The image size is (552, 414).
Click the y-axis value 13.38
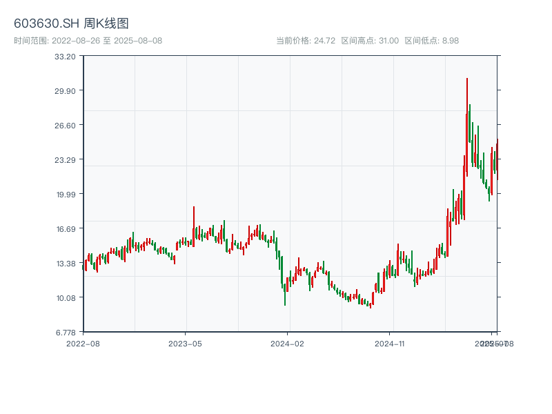click(66, 264)
